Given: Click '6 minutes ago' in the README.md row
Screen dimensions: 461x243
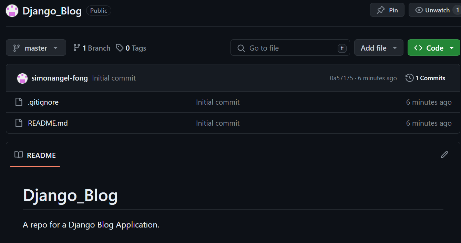Looking at the screenshot, I should pos(429,123).
